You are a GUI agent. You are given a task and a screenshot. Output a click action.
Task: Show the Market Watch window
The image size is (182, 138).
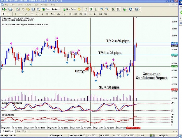tap(18, 9)
